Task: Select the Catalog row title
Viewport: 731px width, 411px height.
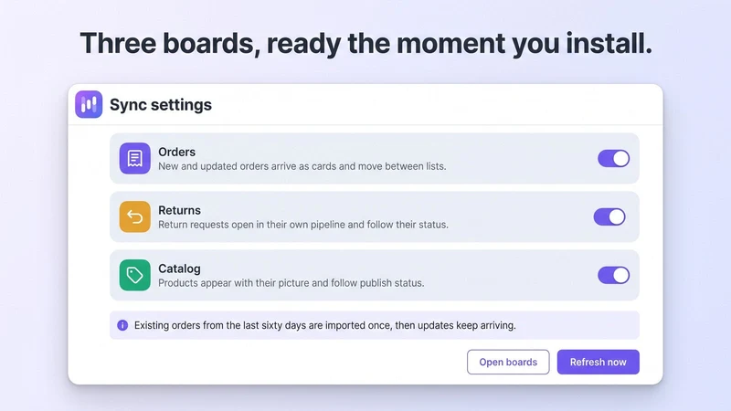Action: [x=179, y=269]
